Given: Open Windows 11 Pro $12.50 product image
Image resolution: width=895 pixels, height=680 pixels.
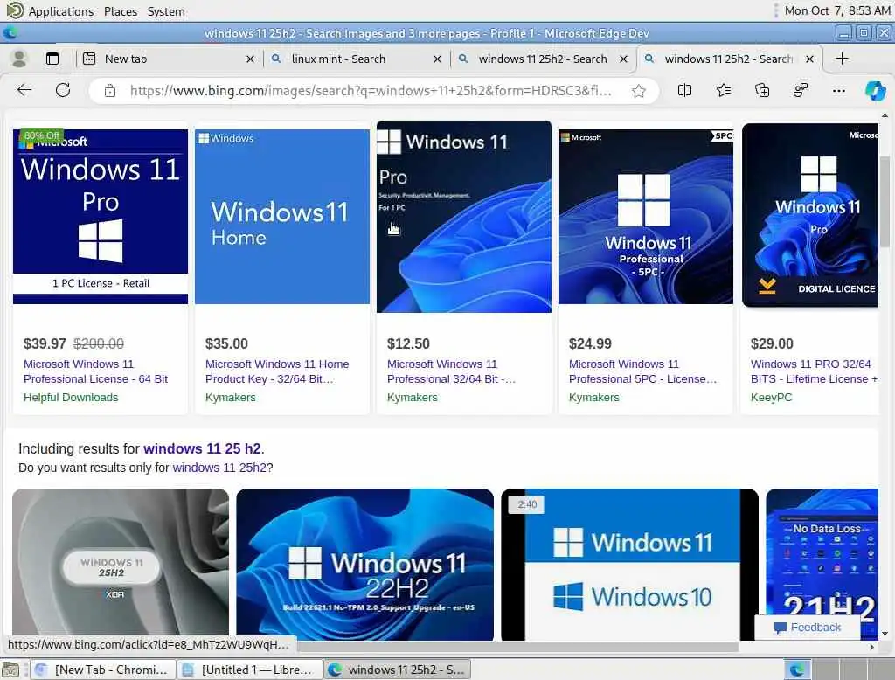Looking at the screenshot, I should 464,217.
